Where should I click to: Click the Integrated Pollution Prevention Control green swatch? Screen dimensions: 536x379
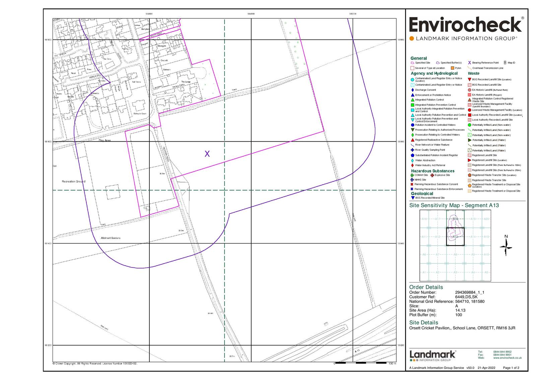(412, 105)
